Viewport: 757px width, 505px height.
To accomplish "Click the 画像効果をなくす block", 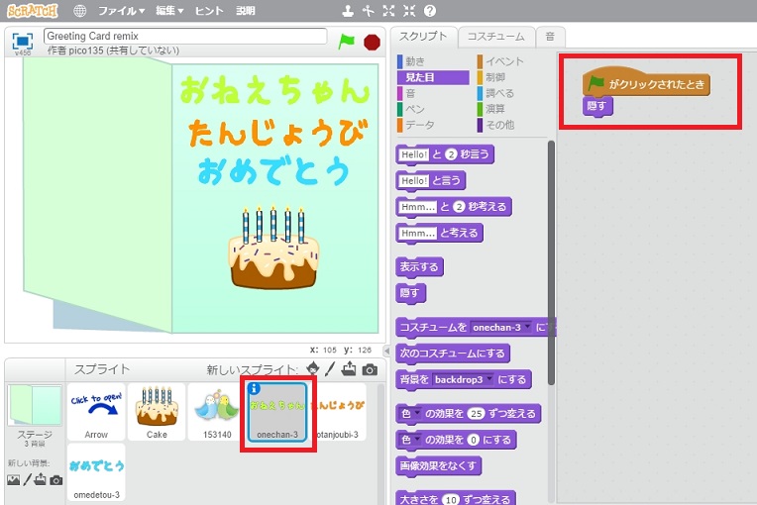I will [438, 466].
